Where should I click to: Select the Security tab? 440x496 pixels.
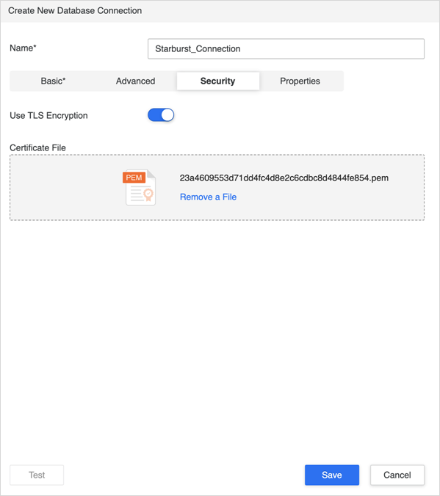coord(218,81)
